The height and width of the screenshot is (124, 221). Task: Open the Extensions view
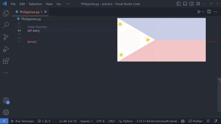tap(6, 61)
